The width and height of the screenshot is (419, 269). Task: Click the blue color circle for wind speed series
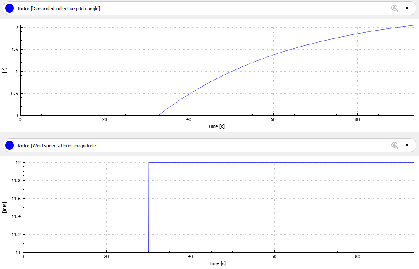pyautogui.click(x=9, y=145)
